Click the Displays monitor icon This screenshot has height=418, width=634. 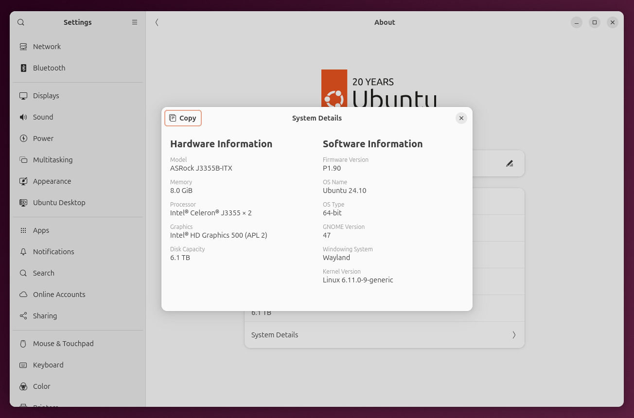23,96
